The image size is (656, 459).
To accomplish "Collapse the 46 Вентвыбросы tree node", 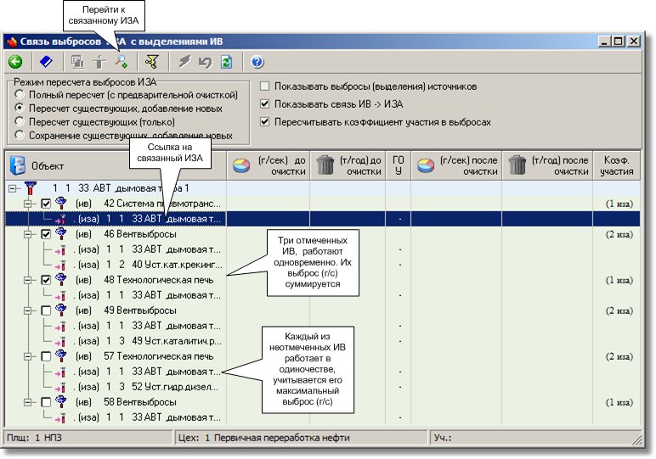I will click(28, 234).
